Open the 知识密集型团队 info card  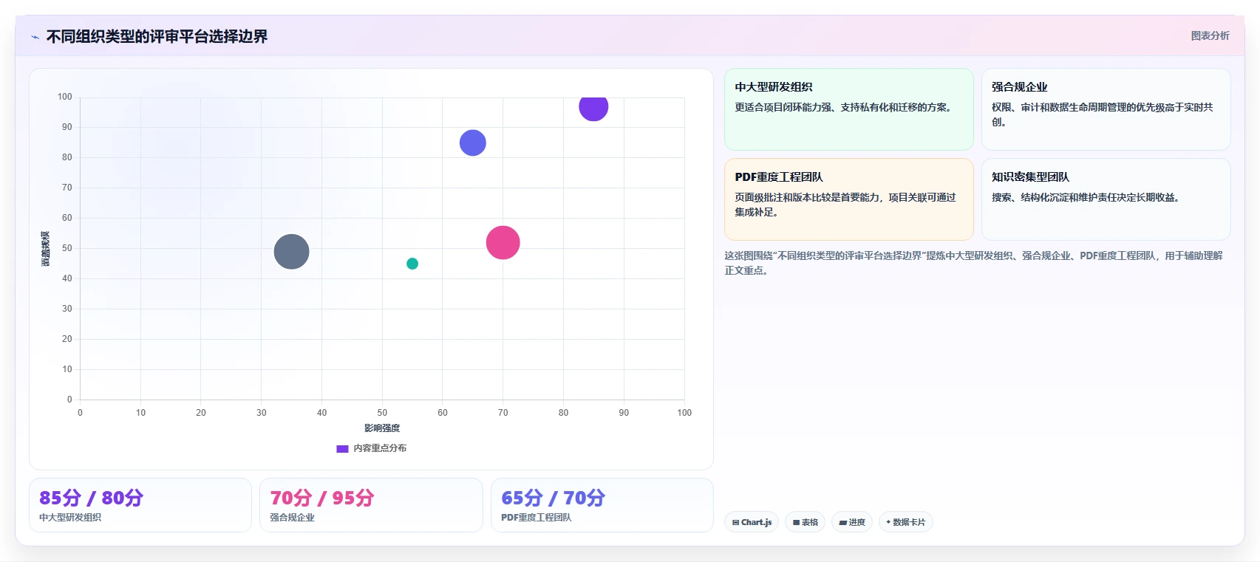1106,199
